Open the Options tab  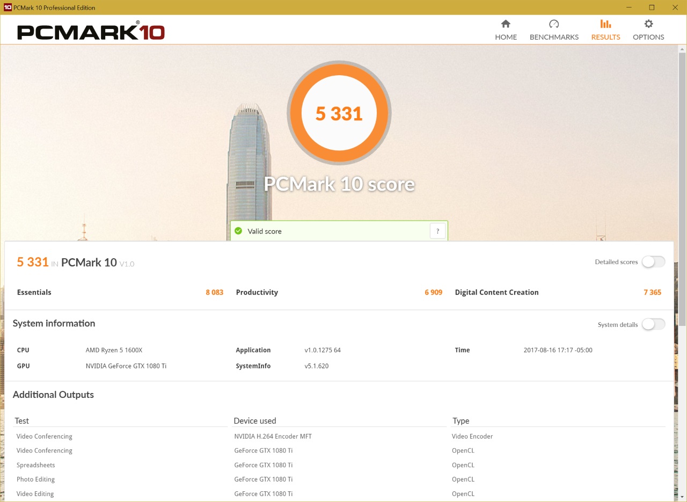tap(648, 30)
